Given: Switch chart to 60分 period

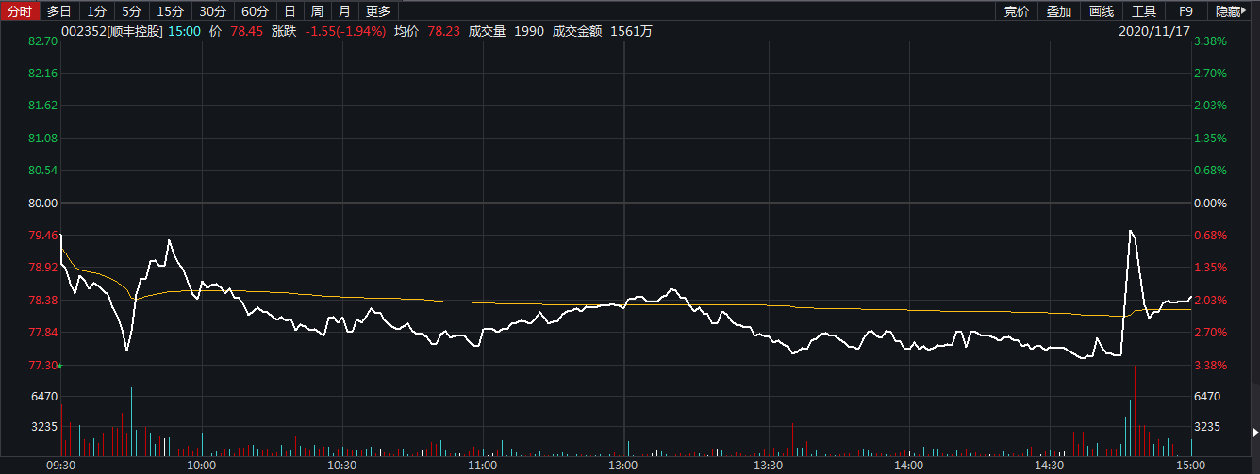Looking at the screenshot, I should (x=255, y=11).
